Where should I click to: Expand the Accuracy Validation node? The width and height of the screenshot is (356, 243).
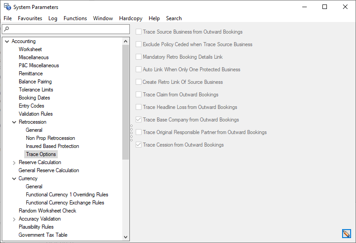[14, 219]
